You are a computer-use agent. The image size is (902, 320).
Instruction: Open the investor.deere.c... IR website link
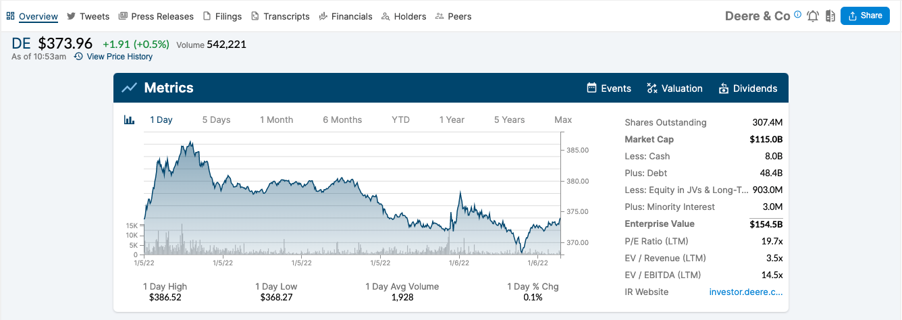[x=745, y=292]
